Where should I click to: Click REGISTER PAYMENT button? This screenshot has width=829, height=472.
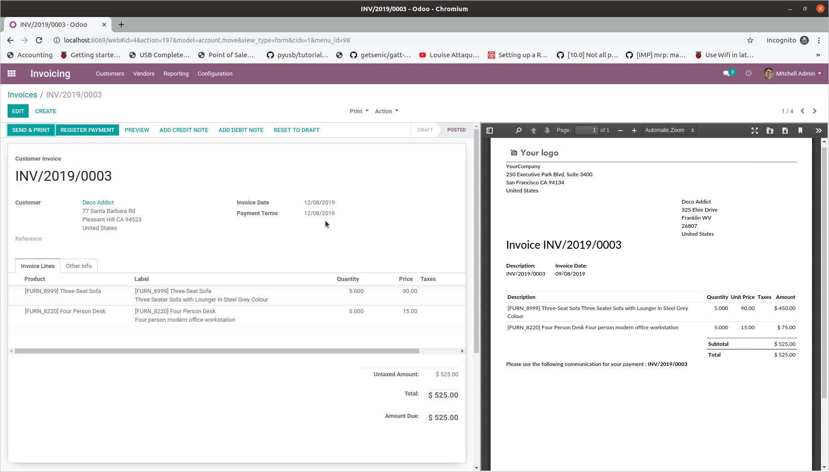[x=87, y=130]
